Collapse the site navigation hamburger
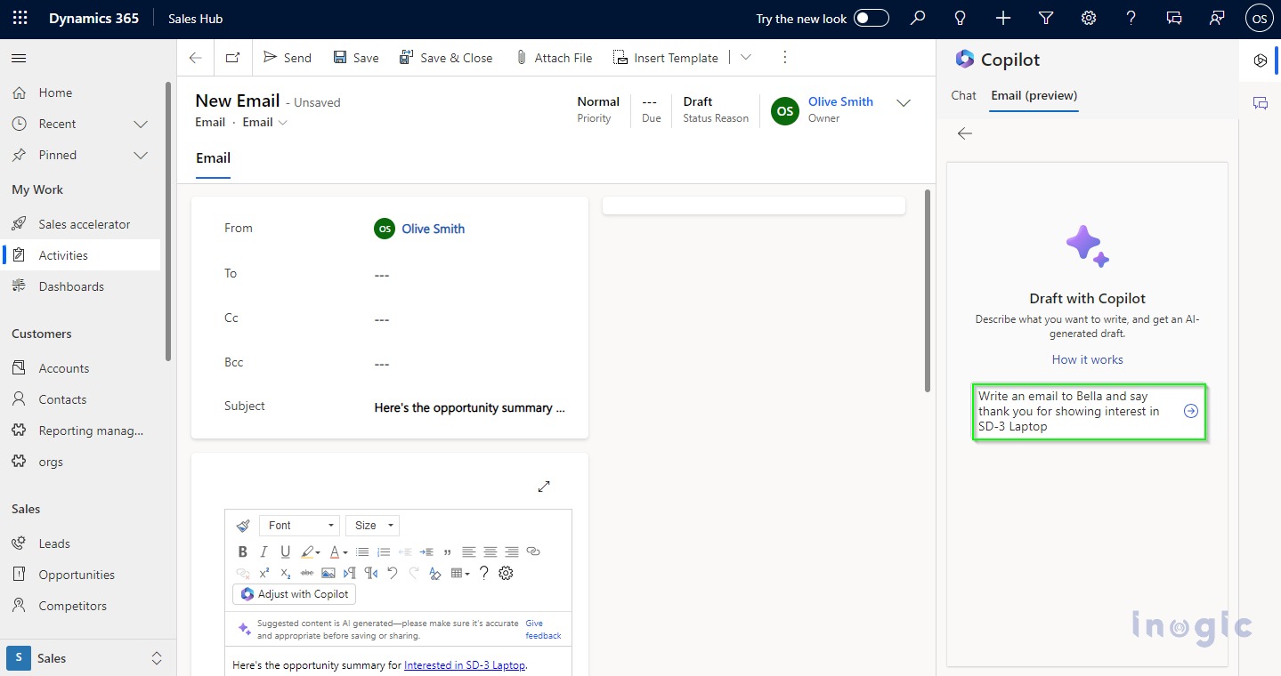The image size is (1281, 676). coord(19,58)
